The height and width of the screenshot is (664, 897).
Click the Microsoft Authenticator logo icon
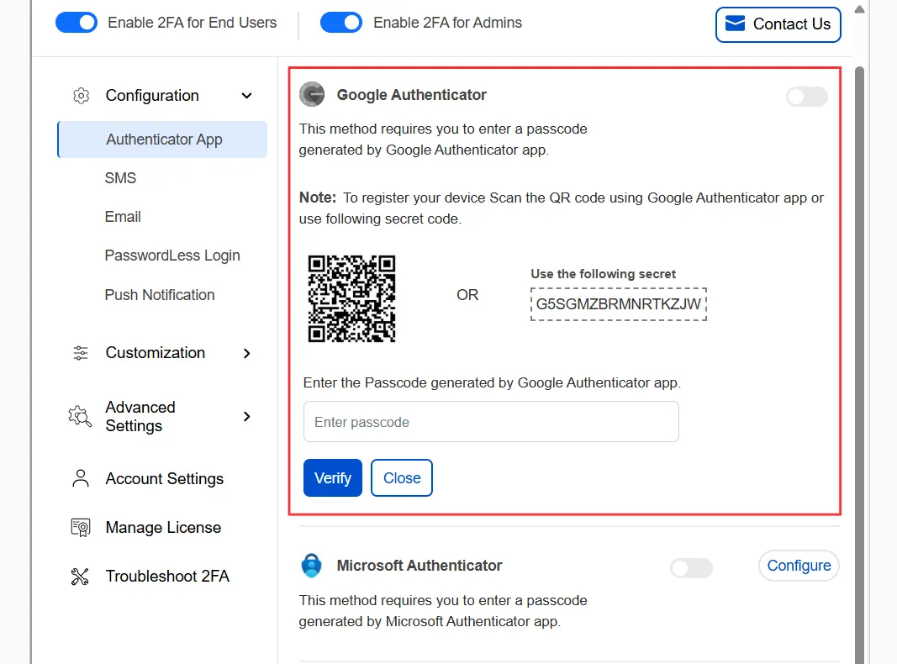[x=312, y=566]
